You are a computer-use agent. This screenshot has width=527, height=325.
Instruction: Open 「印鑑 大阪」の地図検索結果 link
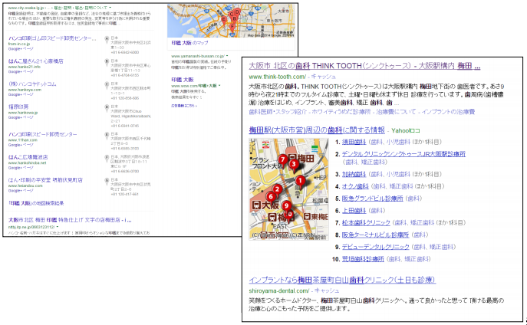(36, 203)
